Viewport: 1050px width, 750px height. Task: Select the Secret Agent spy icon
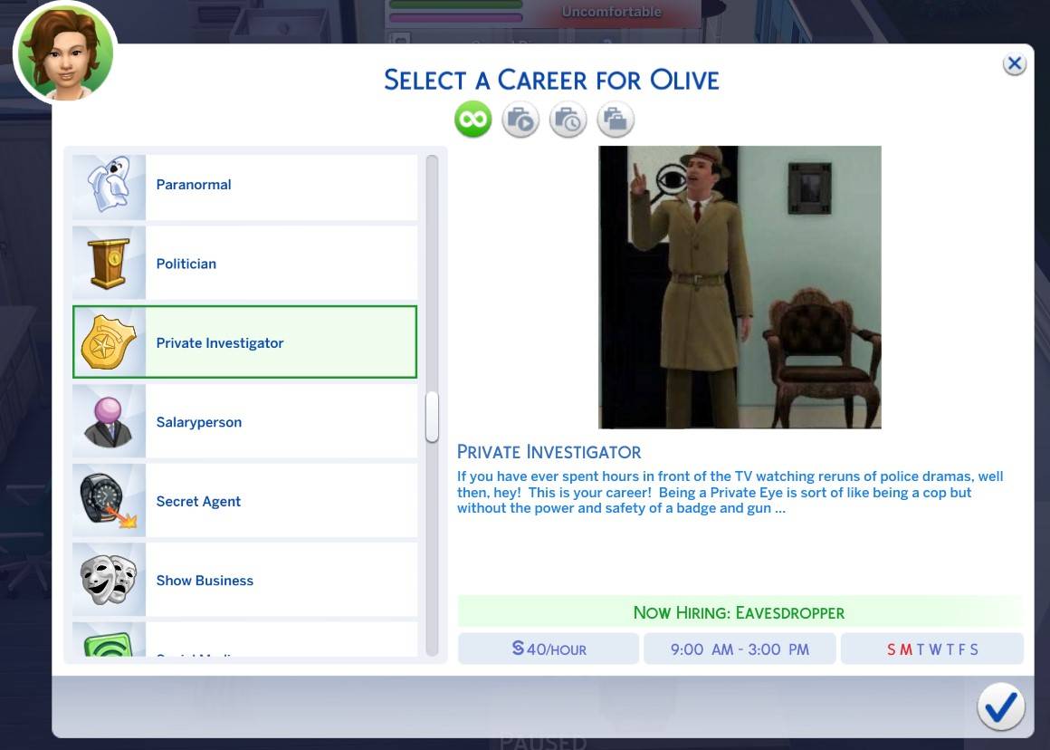[x=108, y=500]
